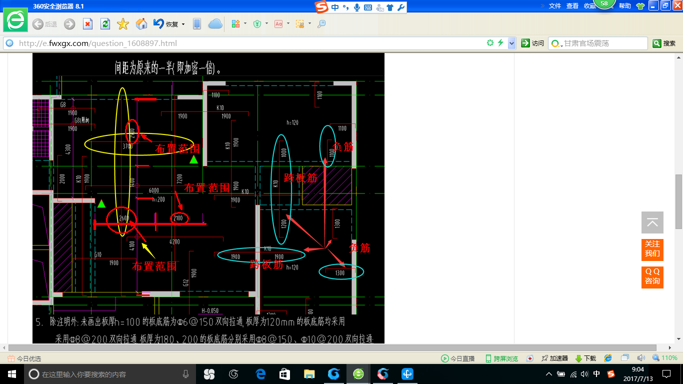Open the Windows notification center icon
The width and height of the screenshot is (683, 384).
click(666, 374)
